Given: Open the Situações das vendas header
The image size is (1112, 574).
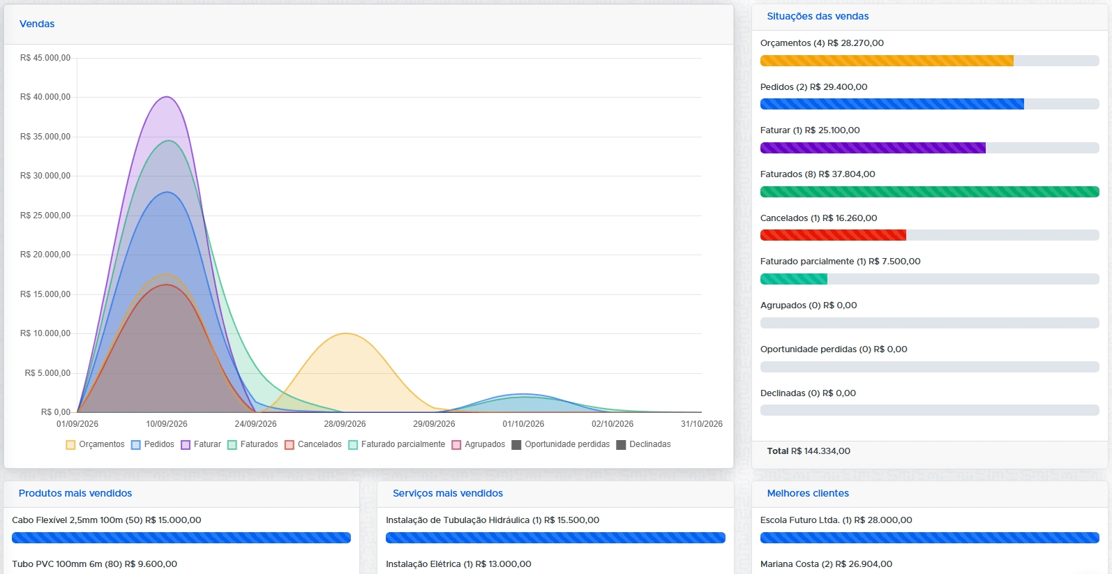Looking at the screenshot, I should click(x=818, y=16).
